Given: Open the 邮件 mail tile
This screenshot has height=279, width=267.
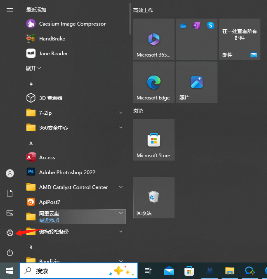Looking at the screenshot, I should point(240,39).
